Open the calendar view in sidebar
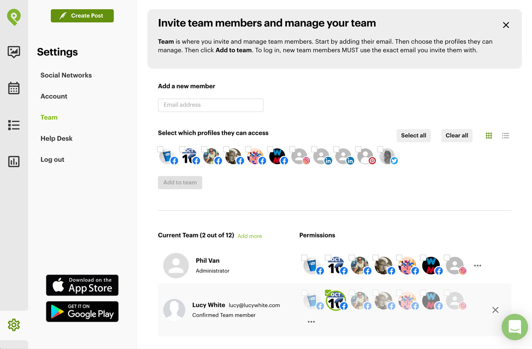The height and width of the screenshot is (349, 532). tap(14, 88)
